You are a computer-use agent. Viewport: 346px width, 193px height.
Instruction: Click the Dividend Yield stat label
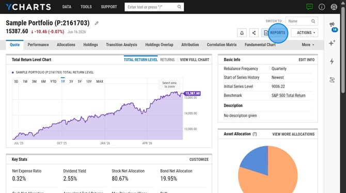[x=74, y=171]
